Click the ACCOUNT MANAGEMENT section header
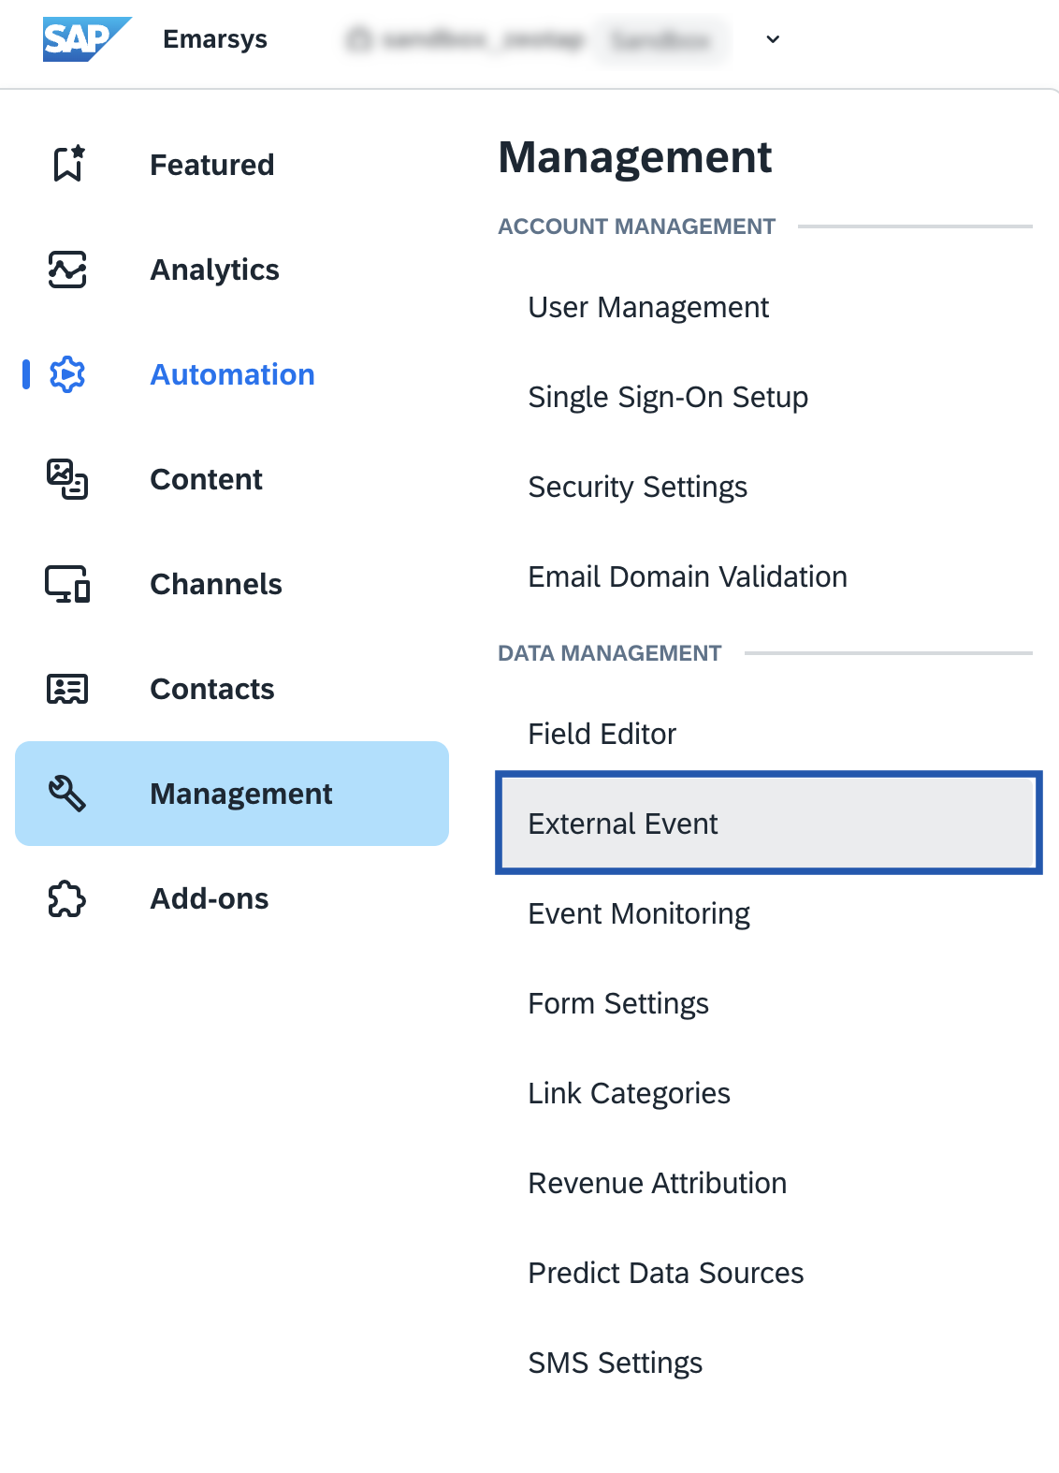 coord(637,226)
